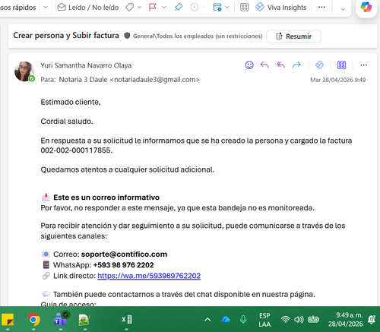Click the WhatsApp number +593 98 976 2202
Viewport: 380px width, 332px height.
[x=123, y=265]
